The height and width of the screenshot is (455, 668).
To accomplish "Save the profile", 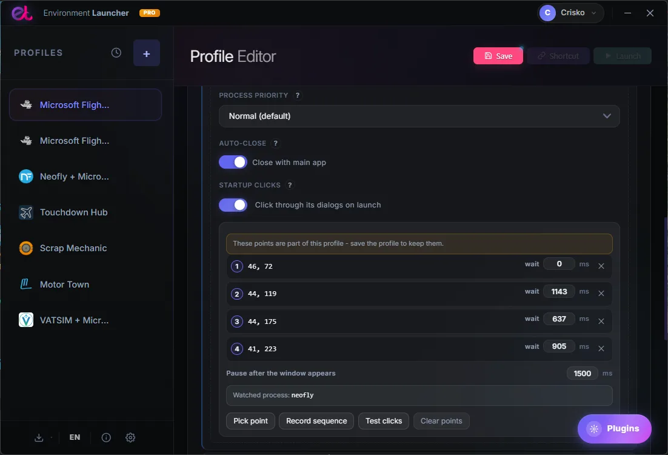I will (x=498, y=56).
